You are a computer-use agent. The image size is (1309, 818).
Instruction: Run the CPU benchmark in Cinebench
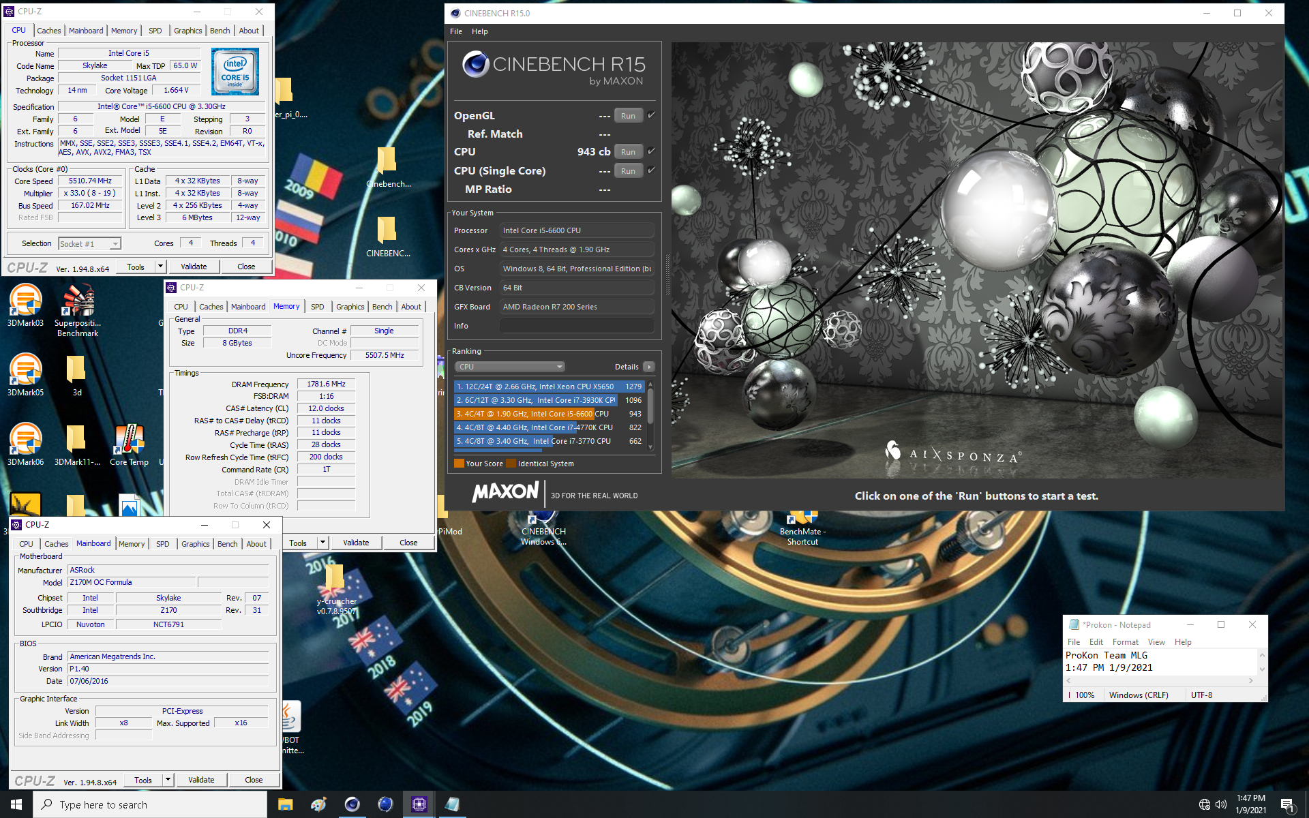click(x=628, y=151)
